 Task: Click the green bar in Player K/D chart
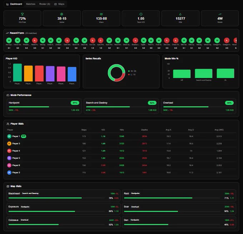[18, 73]
